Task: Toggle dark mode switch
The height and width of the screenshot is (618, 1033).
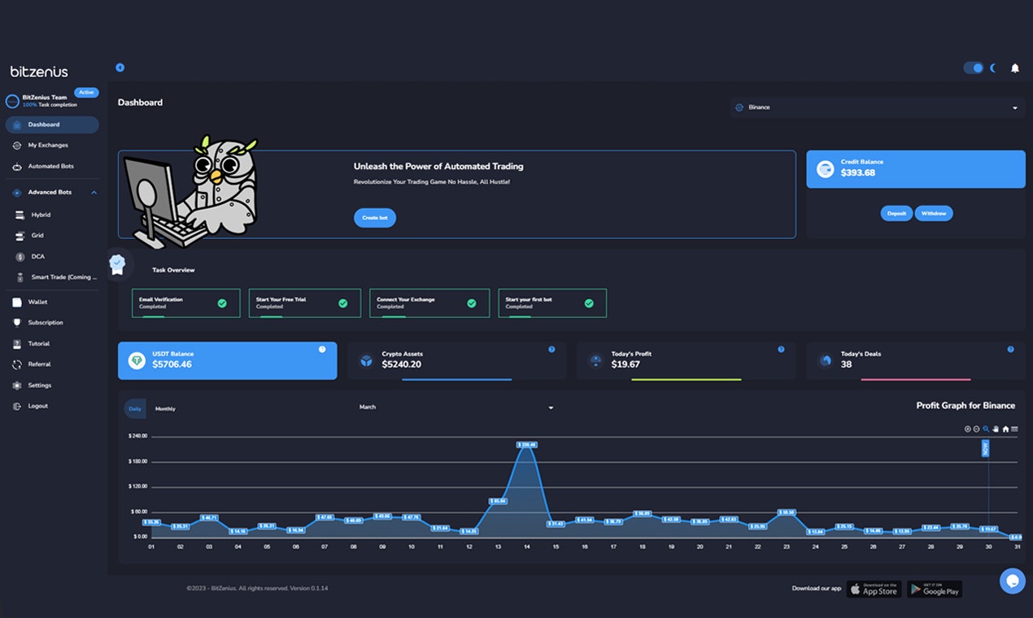Action: pos(974,67)
